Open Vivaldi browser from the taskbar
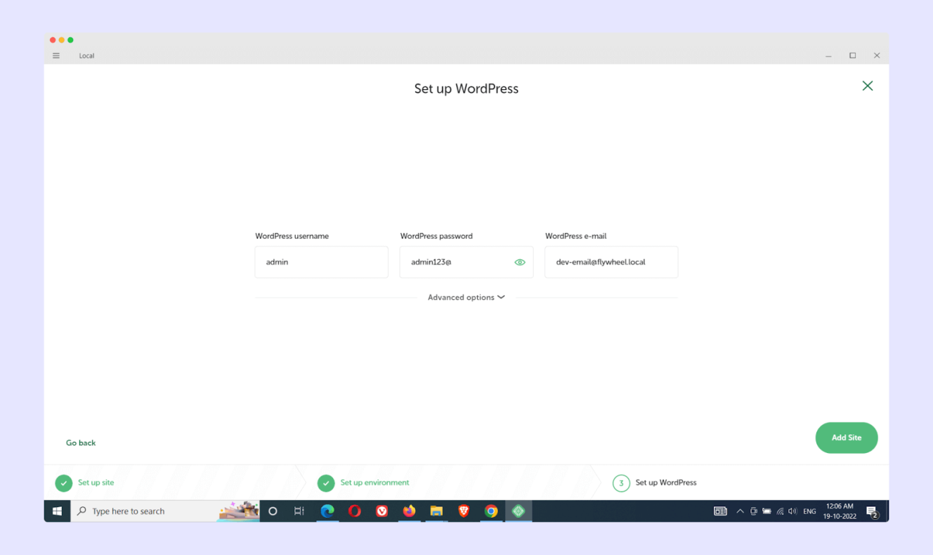The image size is (933, 555). 382,511
